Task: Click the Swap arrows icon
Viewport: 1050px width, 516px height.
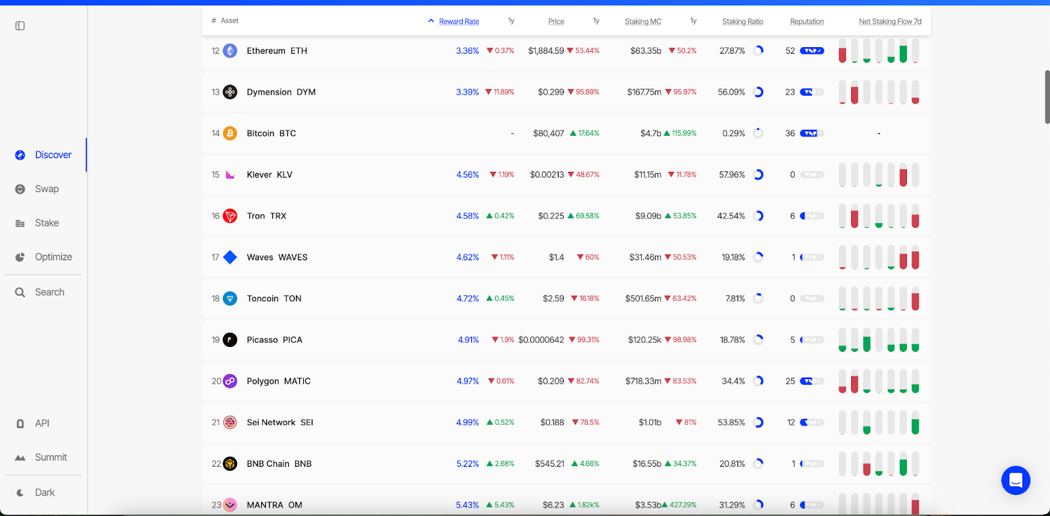Action: 20,189
